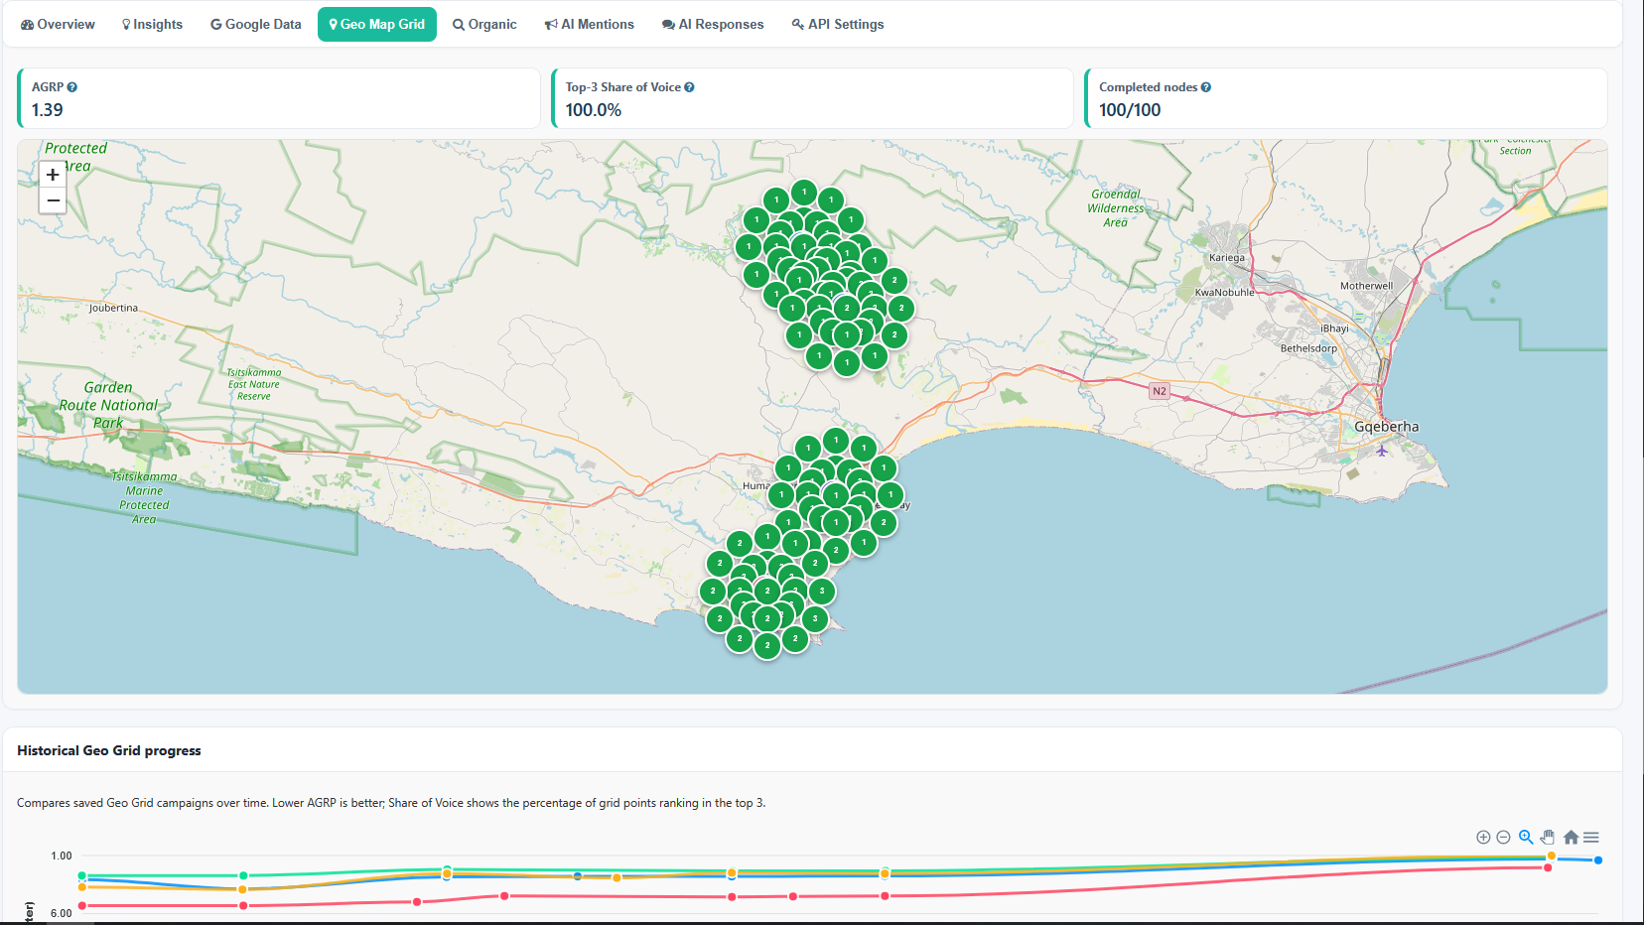Screen dimensions: 1644x925
Task: Click the N2 road shield on map
Action: pos(1160,391)
